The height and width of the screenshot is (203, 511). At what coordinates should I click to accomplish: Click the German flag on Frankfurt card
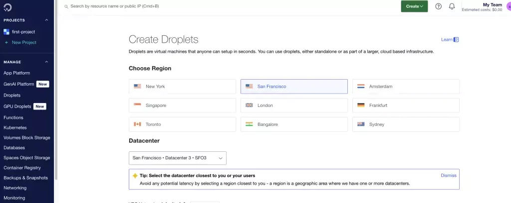pyautogui.click(x=361, y=105)
